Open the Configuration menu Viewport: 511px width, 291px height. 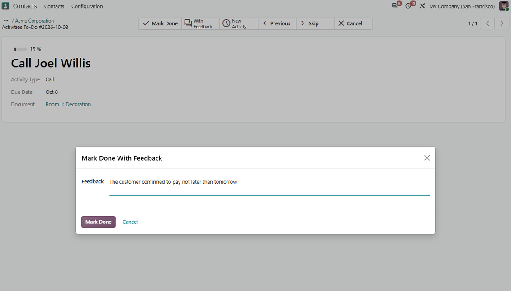[87, 6]
